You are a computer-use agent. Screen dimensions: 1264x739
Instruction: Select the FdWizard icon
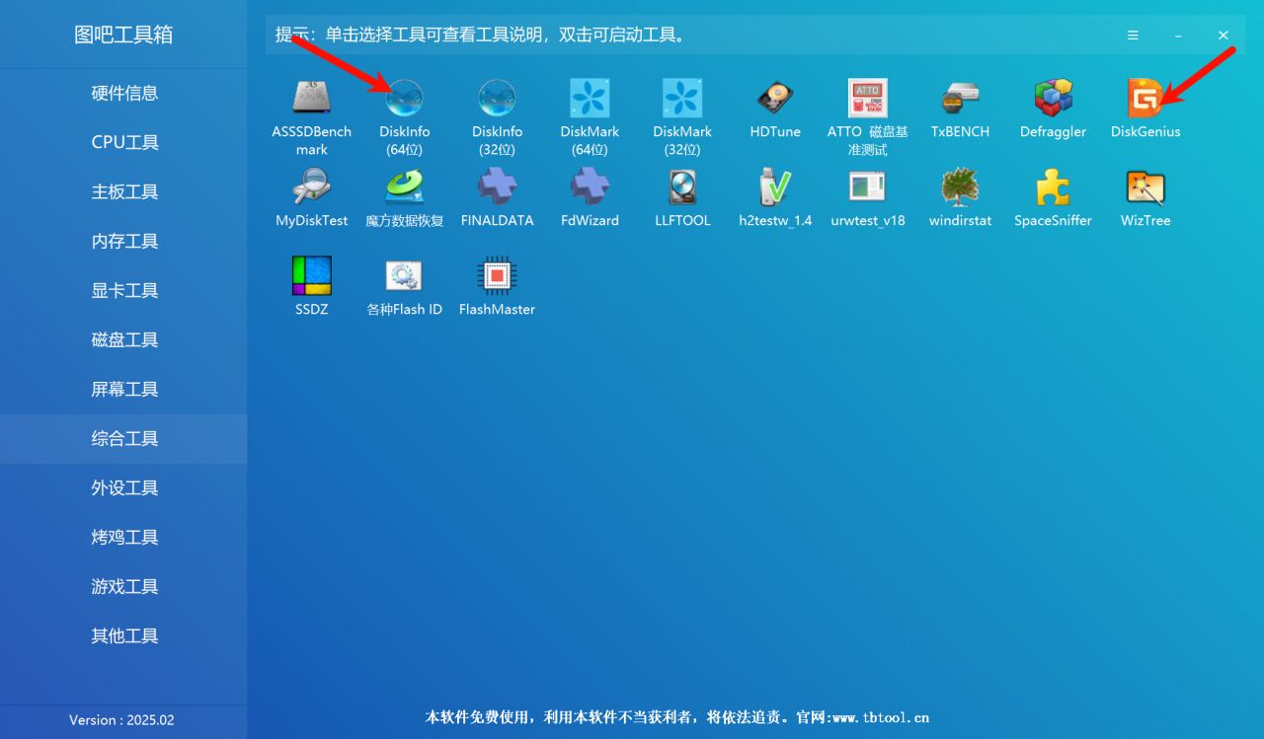coord(590,187)
